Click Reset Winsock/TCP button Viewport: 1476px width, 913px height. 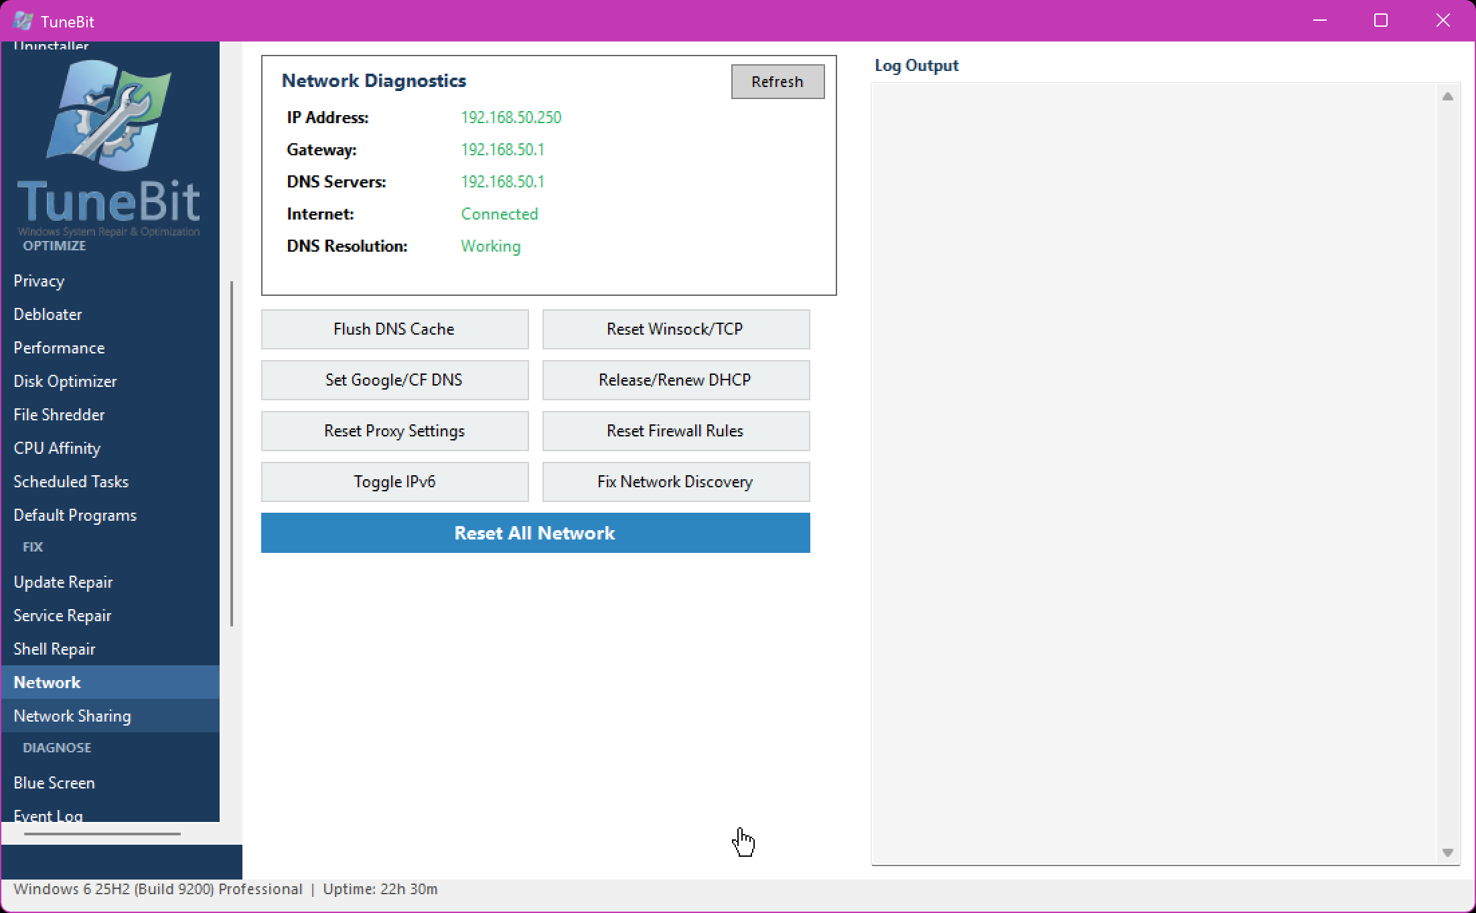(676, 329)
